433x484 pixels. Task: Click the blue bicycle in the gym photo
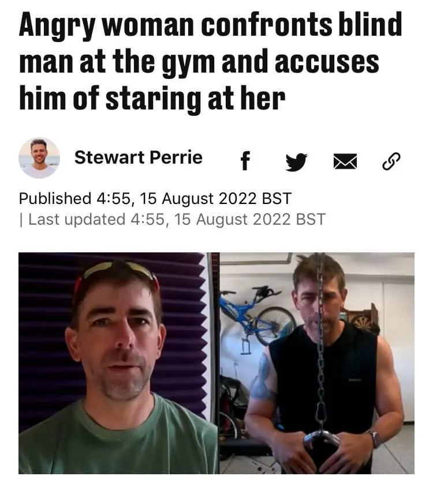(257, 316)
